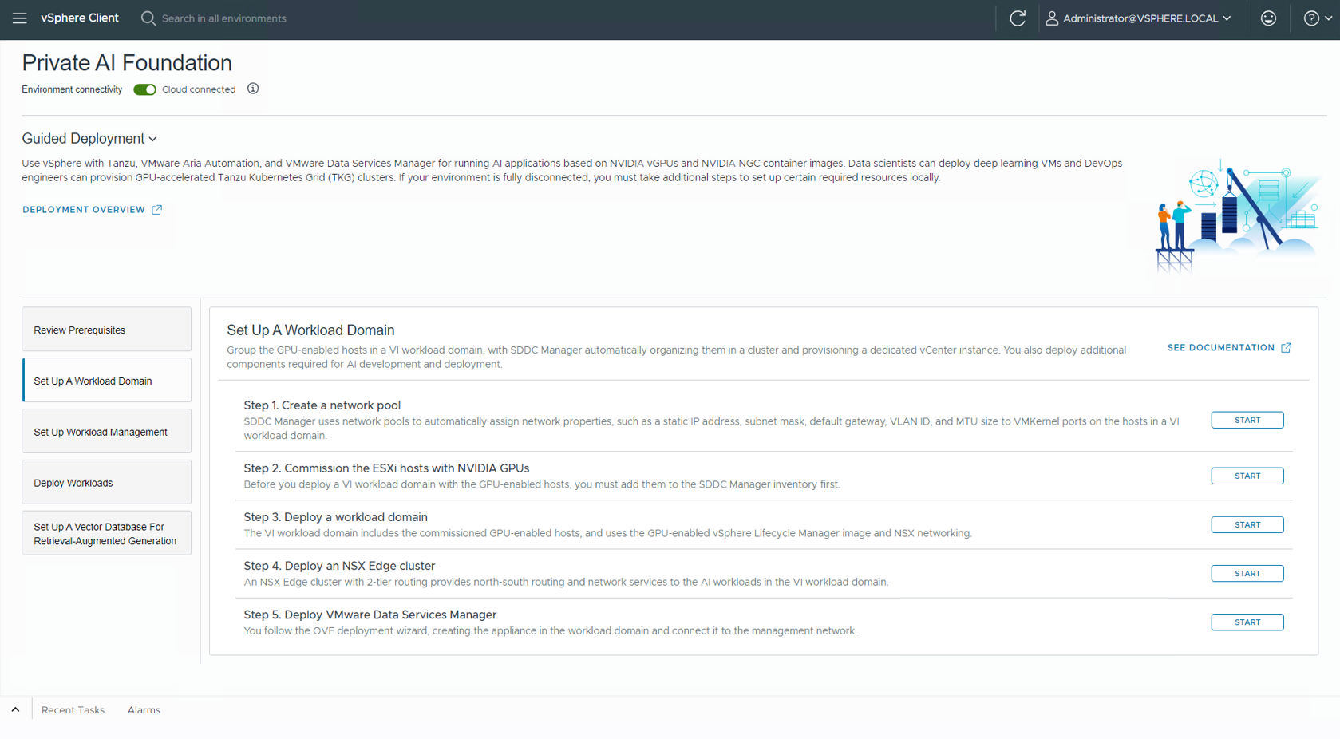Start Step 5 Deploy VMware Data Services Manager
Screen dimensions: 1340x739
click(1247, 622)
